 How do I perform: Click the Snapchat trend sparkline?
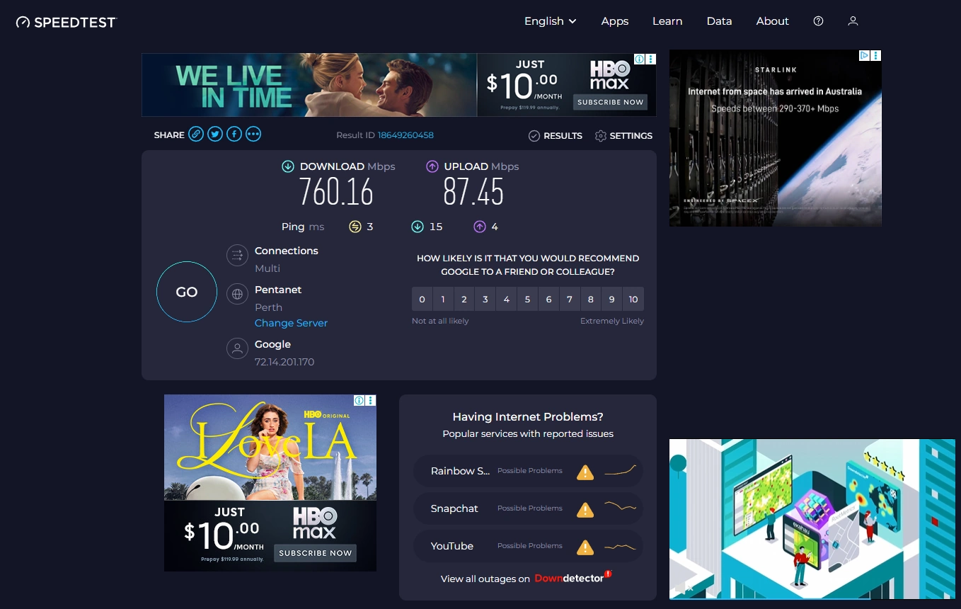click(x=621, y=506)
